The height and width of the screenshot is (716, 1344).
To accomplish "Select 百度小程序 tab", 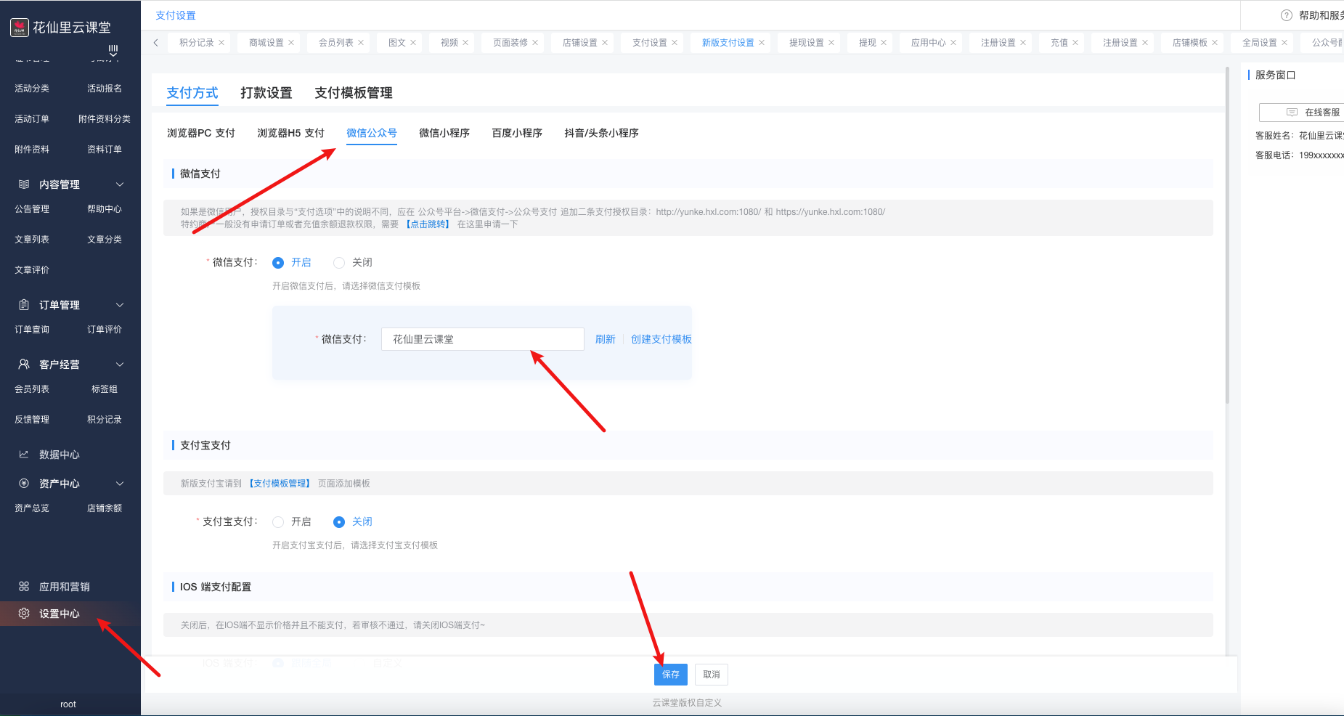I will pyautogui.click(x=517, y=133).
